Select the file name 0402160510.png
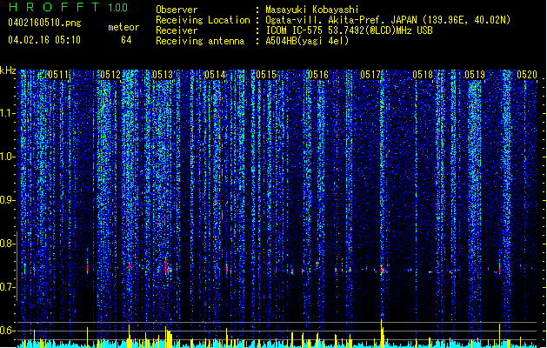 [x=44, y=23]
